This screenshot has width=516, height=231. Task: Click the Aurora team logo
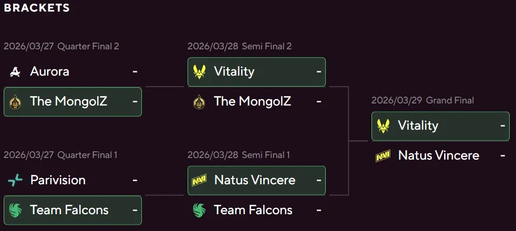pos(15,71)
